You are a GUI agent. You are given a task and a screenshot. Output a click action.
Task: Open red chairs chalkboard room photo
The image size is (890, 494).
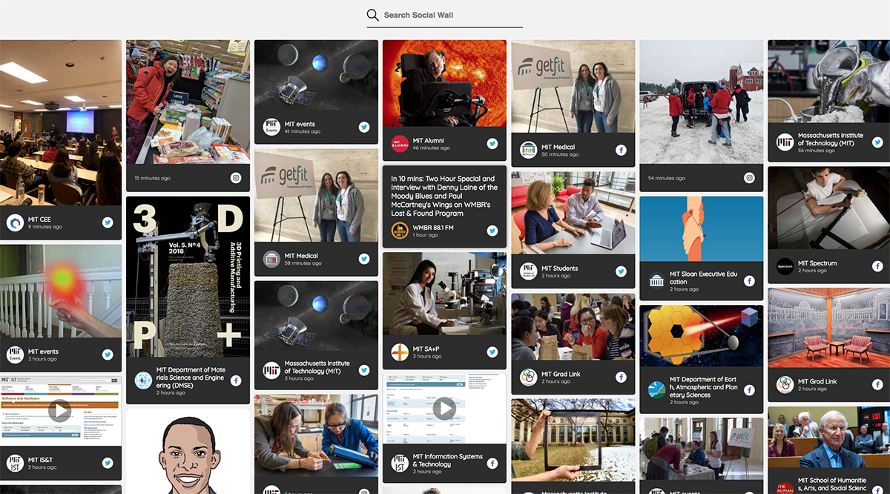[828, 328]
